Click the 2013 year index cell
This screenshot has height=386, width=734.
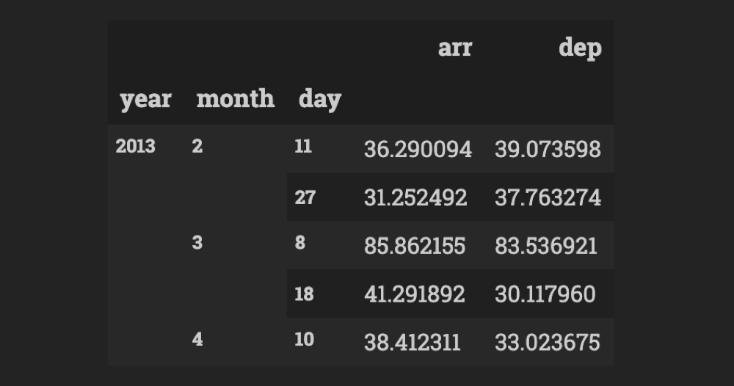click(135, 147)
